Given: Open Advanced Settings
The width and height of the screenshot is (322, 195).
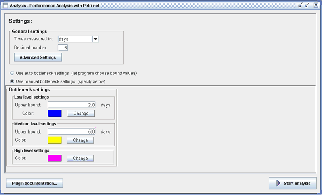Looking at the screenshot, I should 38,57.
